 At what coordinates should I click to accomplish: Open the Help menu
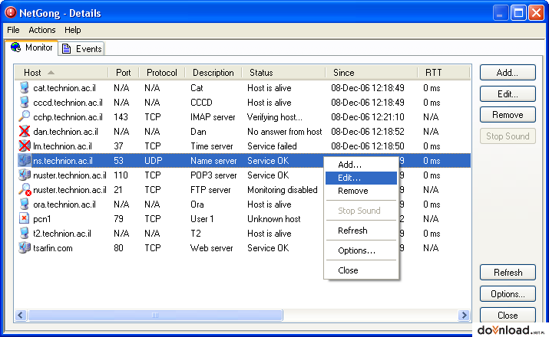point(72,30)
